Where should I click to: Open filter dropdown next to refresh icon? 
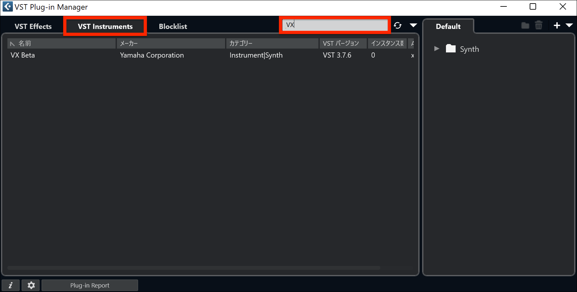413,25
